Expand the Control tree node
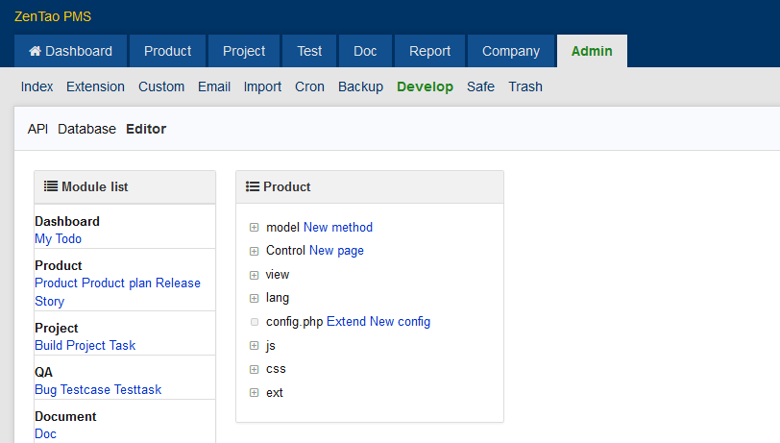 [255, 251]
